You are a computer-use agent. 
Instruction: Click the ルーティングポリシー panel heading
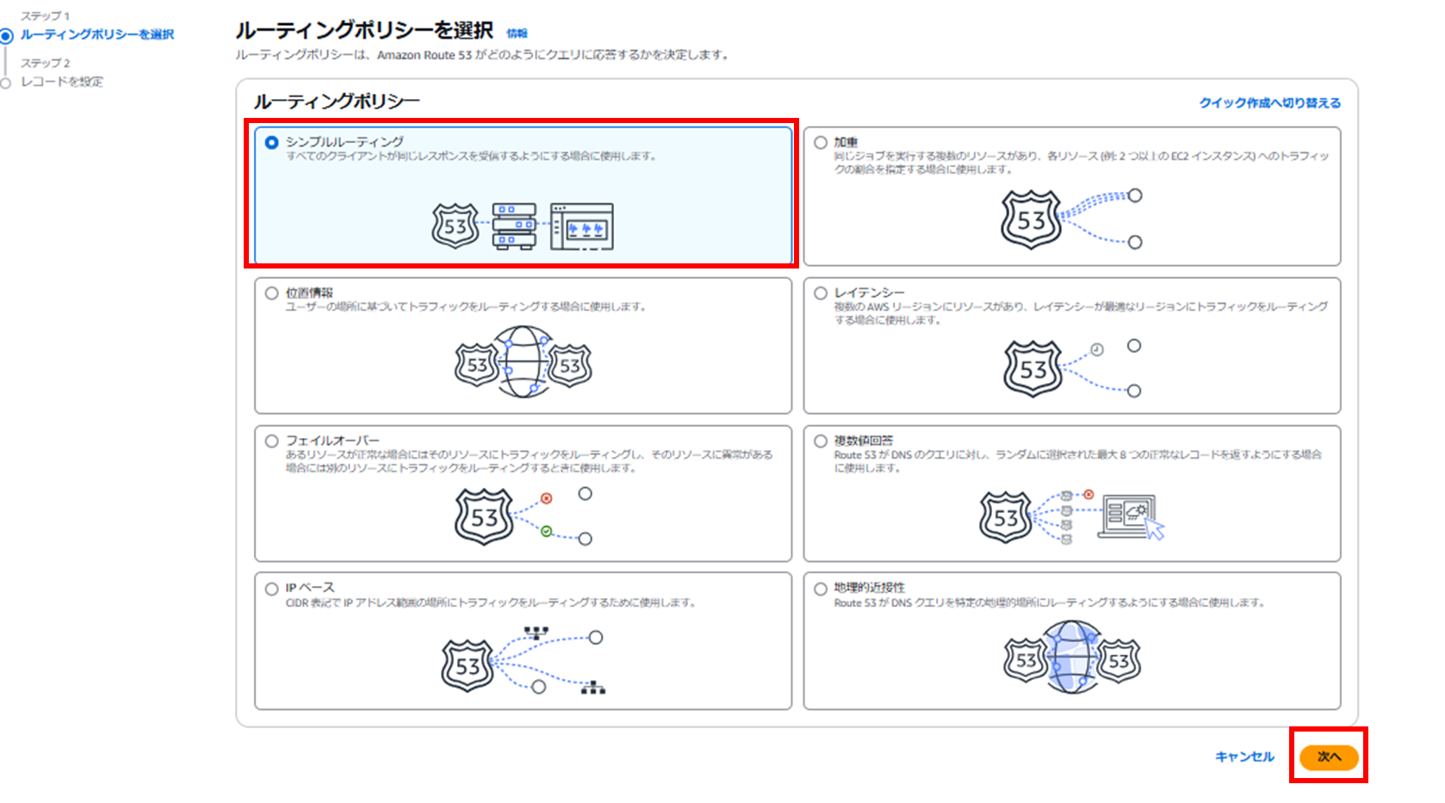pyautogui.click(x=337, y=102)
